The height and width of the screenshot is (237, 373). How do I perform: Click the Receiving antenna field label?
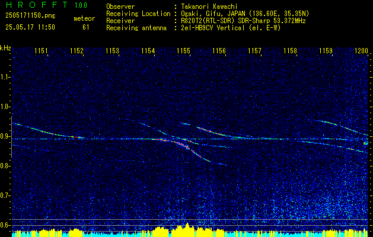tap(136, 28)
